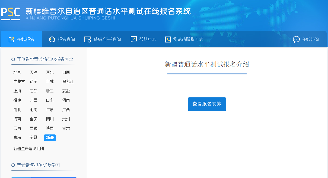Choose the 新疆生产建设兵团 link
The width and height of the screenshot is (328, 178).
click(29, 149)
